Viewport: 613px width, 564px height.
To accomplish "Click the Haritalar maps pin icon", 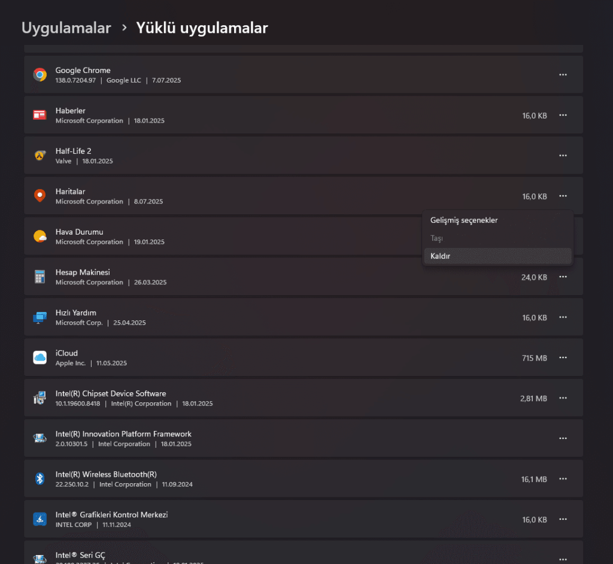I will (x=40, y=196).
